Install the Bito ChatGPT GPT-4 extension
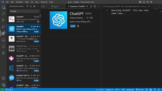 [x=36, y=81]
